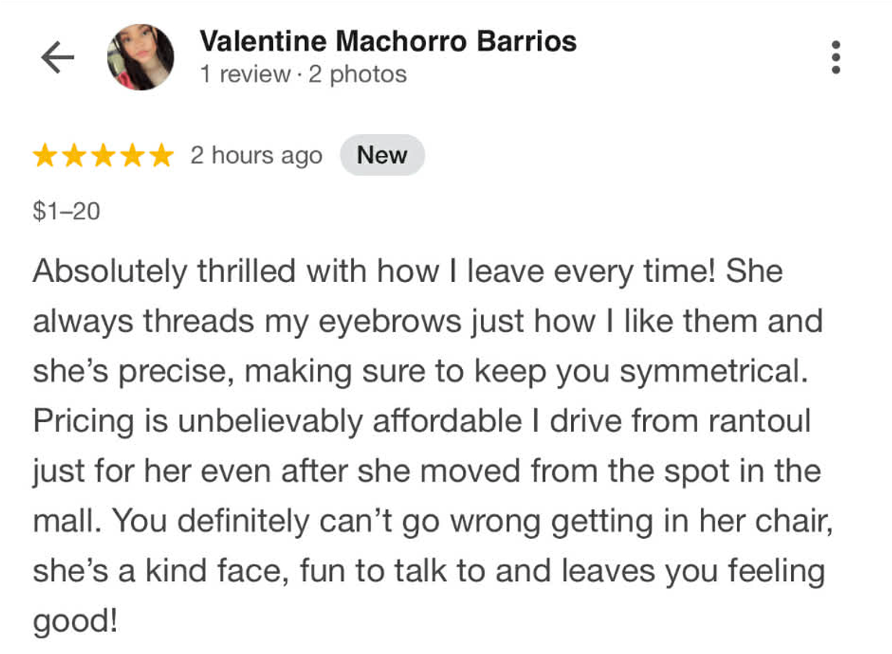Click the third rating star
Image resolution: width=892 pixels, height=654 pixels.
(x=103, y=156)
